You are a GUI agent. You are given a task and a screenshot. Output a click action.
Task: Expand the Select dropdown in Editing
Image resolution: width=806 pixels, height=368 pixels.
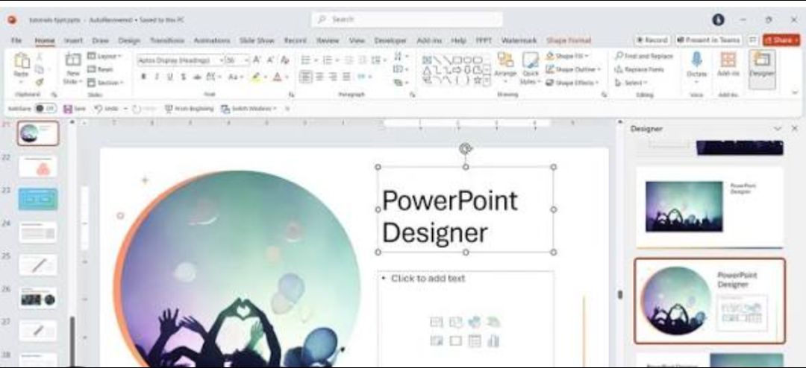pyautogui.click(x=631, y=83)
